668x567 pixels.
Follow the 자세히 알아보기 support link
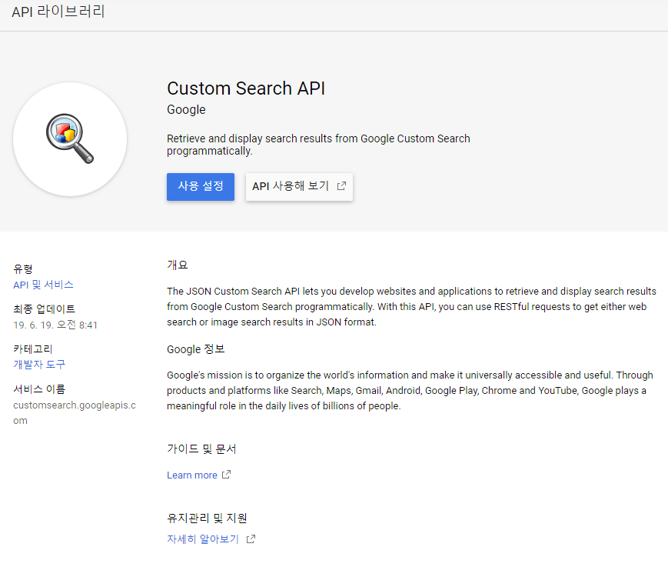tap(203, 539)
